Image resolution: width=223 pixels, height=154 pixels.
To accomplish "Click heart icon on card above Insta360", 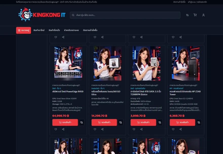I will (95, 37).
